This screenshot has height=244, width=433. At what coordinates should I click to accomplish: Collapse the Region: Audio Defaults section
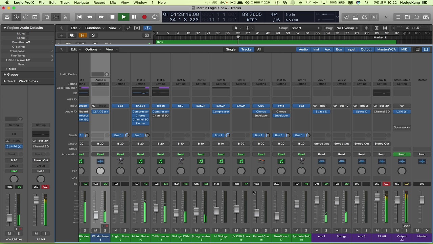5,28
